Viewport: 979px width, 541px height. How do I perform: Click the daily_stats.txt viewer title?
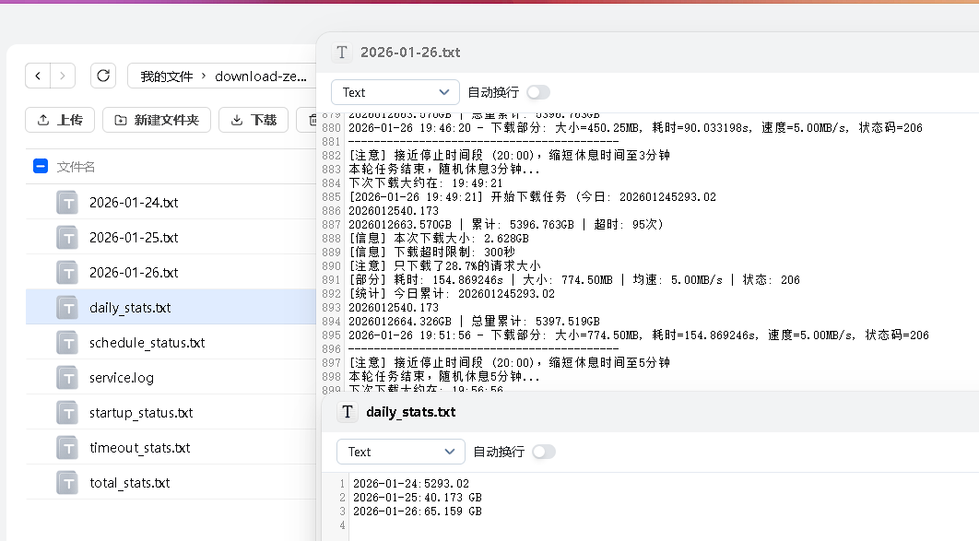(x=411, y=412)
